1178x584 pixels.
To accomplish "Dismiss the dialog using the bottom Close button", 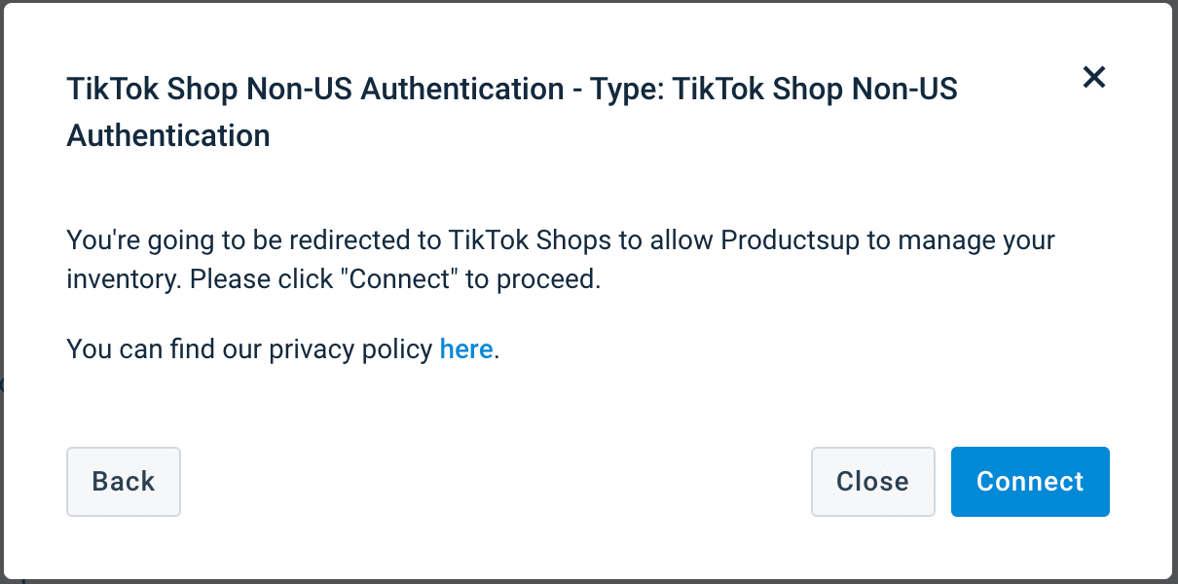I will 872,481.
